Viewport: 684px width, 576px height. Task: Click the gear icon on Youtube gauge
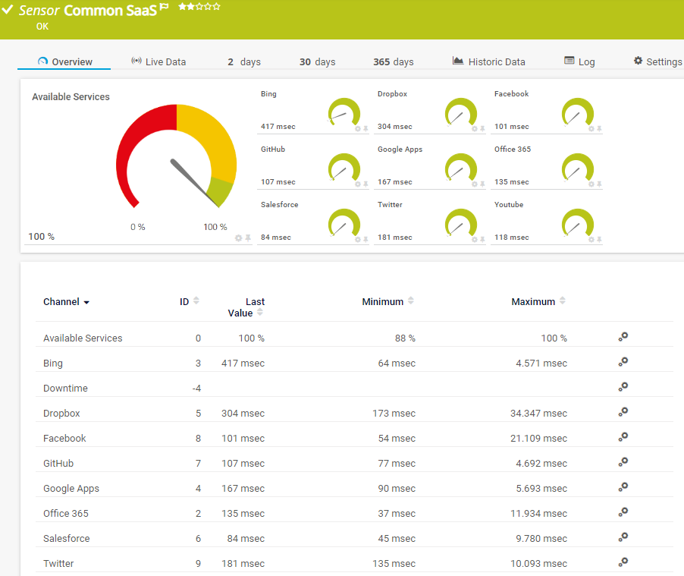click(591, 240)
